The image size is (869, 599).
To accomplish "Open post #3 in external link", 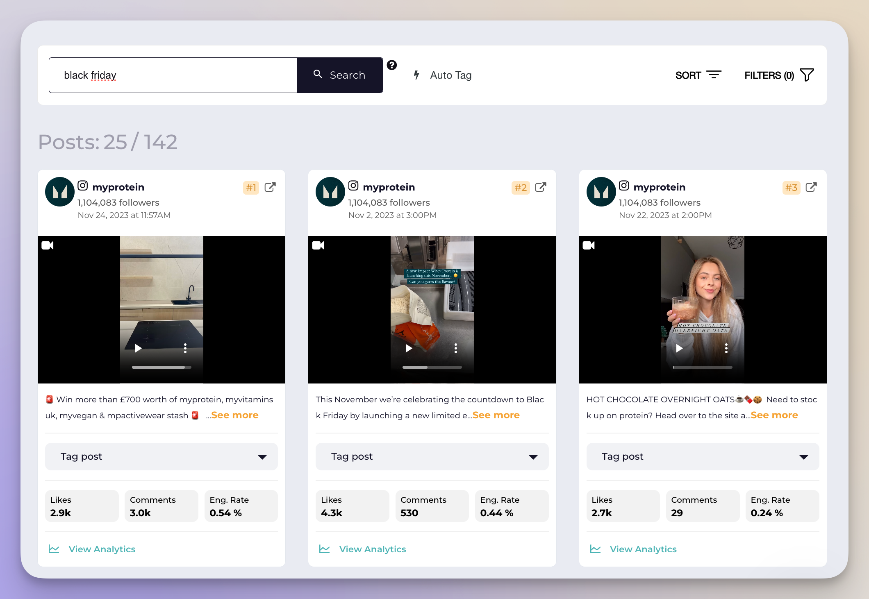I will pos(811,187).
